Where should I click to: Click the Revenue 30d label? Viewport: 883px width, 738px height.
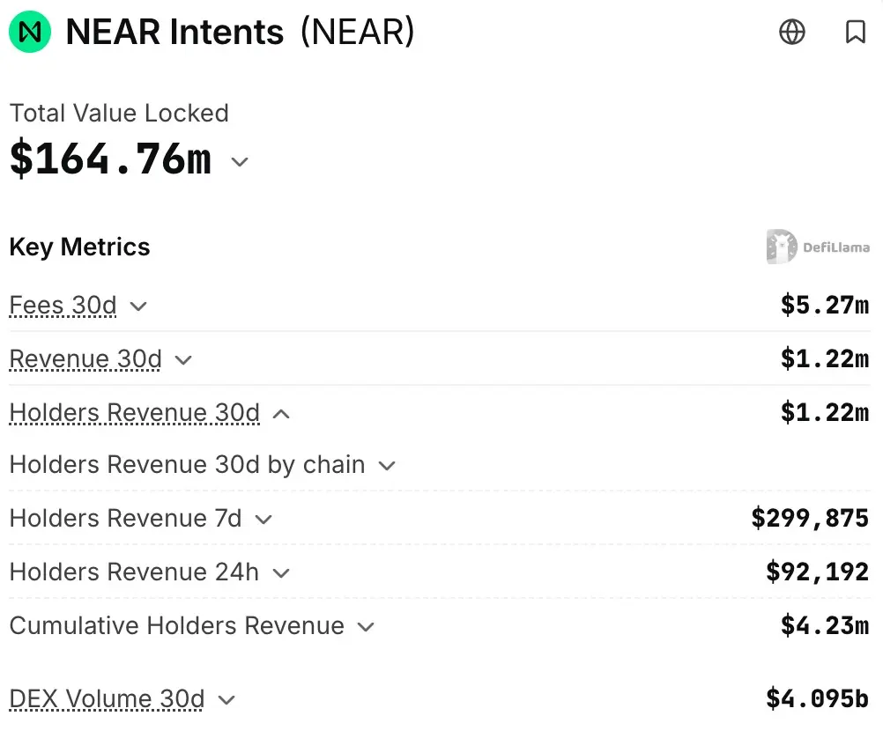pyautogui.click(x=85, y=359)
